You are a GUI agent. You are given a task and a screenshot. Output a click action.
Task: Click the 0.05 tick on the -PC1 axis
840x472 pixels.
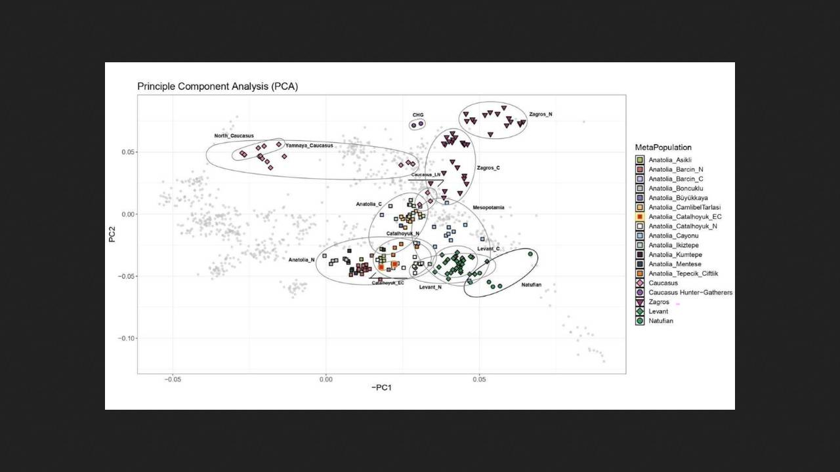pos(479,379)
